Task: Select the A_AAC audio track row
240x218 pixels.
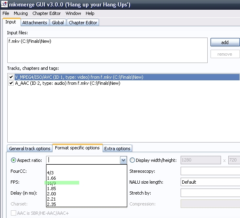Action: point(67,83)
